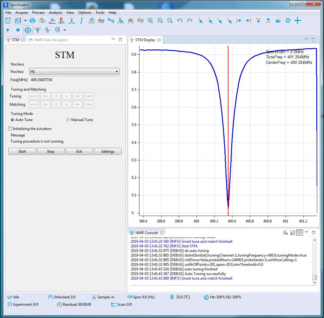324x318 pixels.
Task: Click the clear console icon
Action: [x=285, y=233]
